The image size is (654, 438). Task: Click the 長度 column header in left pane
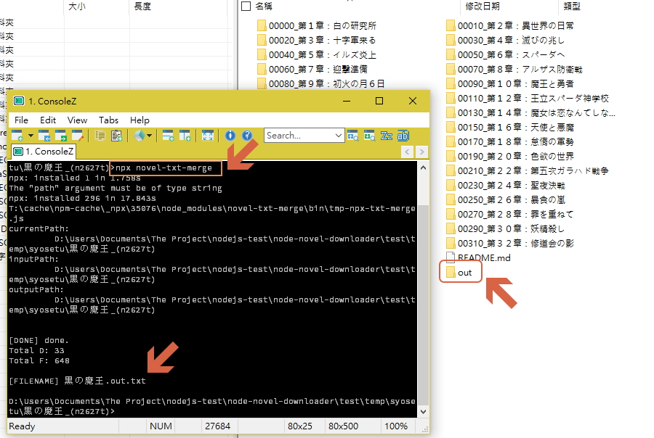click(142, 7)
